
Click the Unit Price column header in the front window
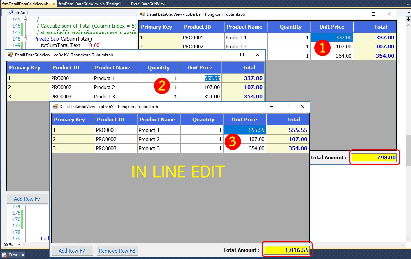(x=245, y=120)
